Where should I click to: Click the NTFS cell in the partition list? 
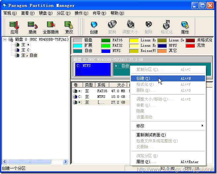[101, 97]
